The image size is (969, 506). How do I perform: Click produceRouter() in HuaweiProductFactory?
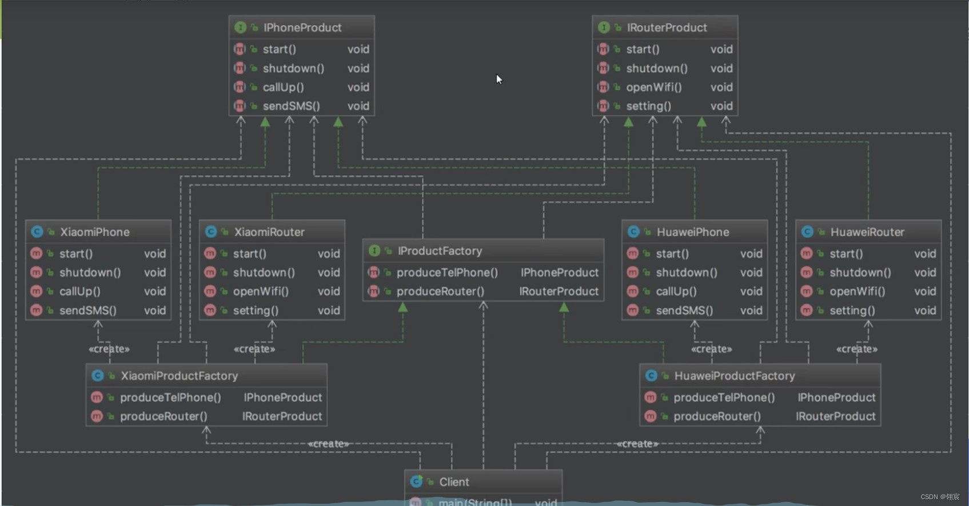[x=717, y=416]
